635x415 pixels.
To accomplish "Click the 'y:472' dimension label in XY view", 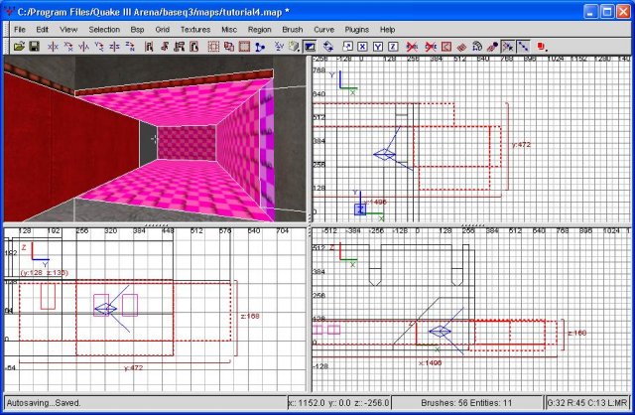I will point(521,145).
